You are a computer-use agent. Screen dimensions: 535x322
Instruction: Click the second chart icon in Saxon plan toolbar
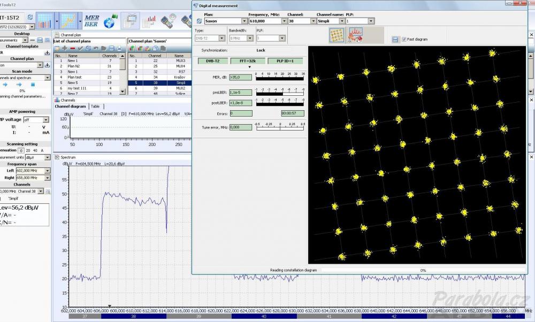(x=140, y=49)
